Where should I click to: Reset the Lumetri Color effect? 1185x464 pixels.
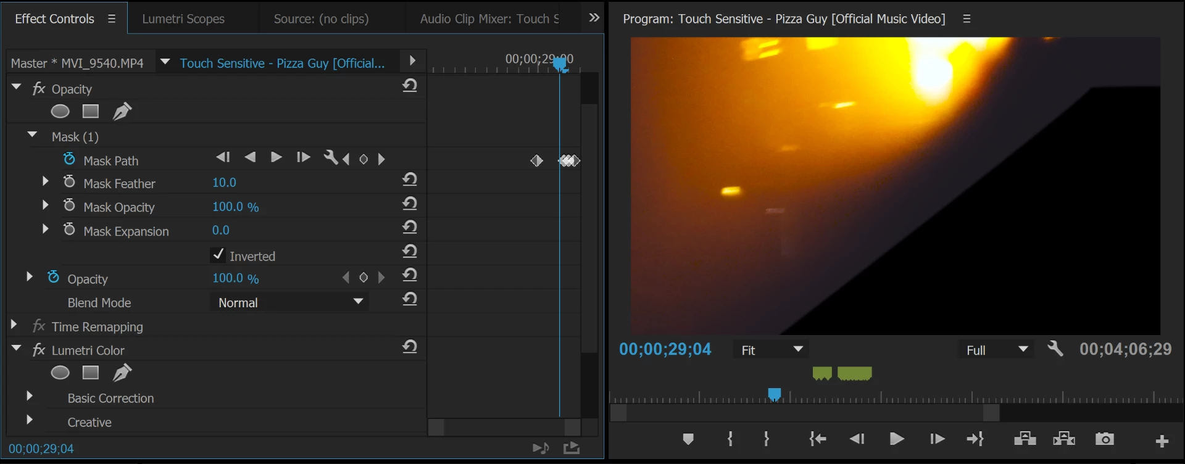(x=410, y=347)
